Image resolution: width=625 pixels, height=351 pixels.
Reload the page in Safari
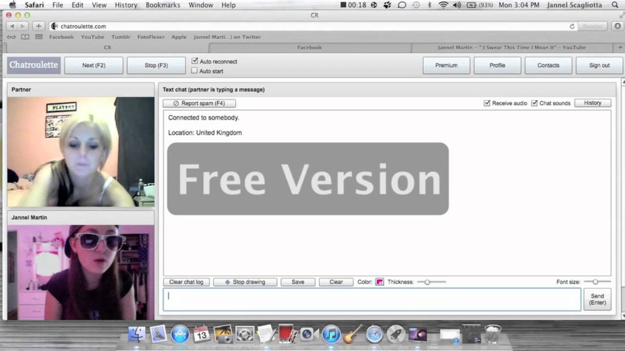tap(572, 26)
